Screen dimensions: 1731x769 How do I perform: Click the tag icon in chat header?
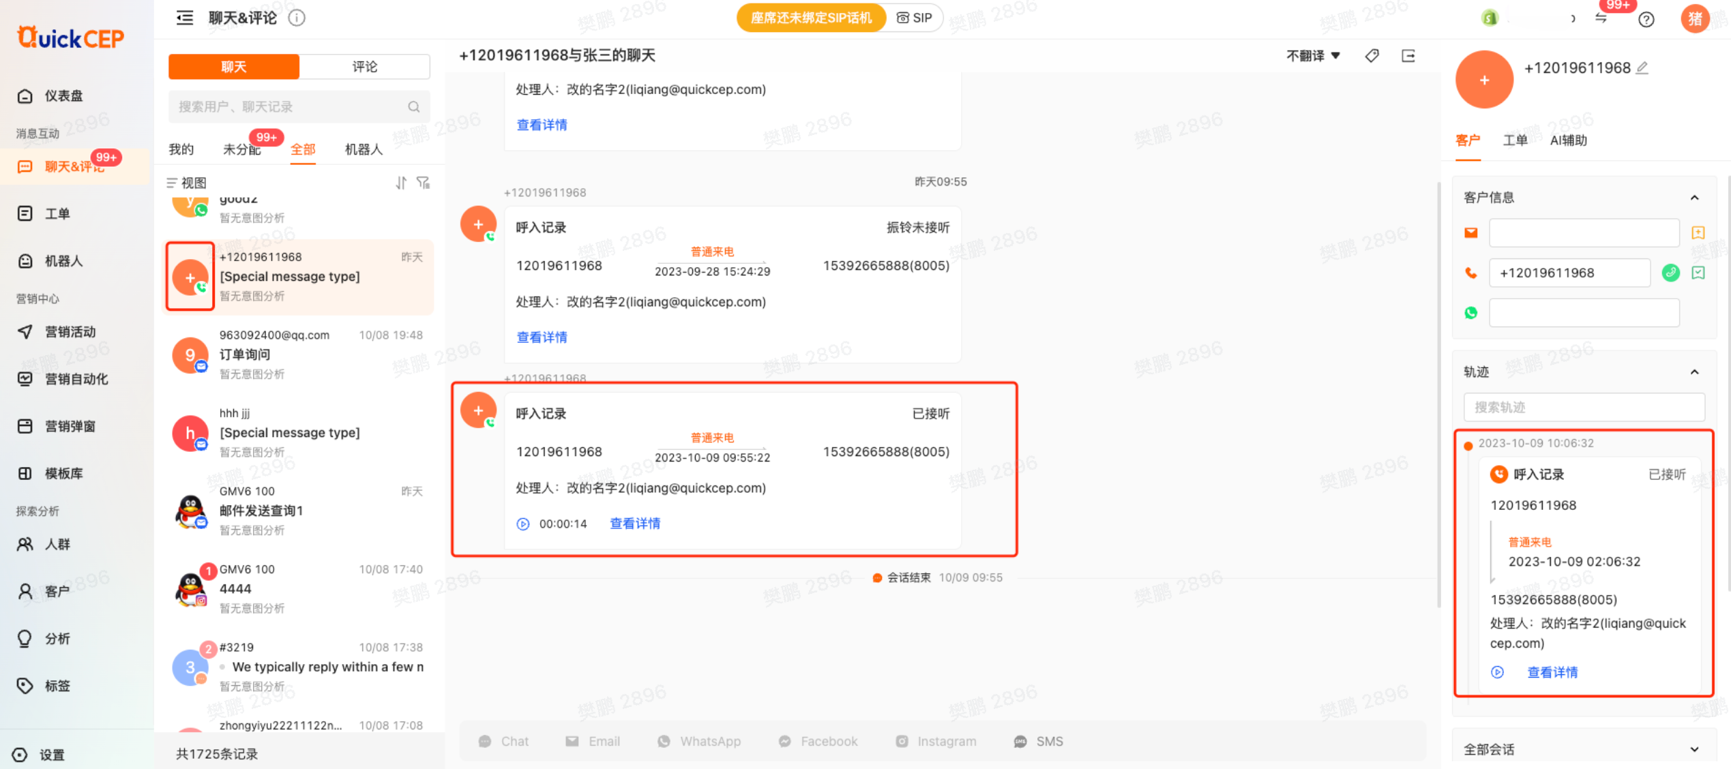coord(1372,56)
